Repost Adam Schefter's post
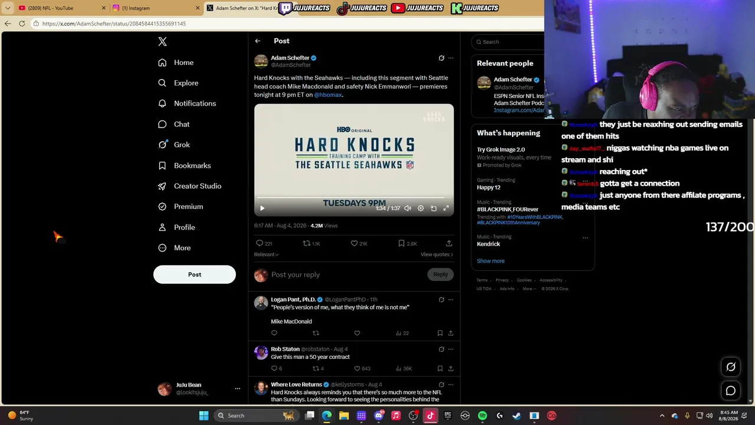Screen dimensions: 755x425 [x=306, y=243]
